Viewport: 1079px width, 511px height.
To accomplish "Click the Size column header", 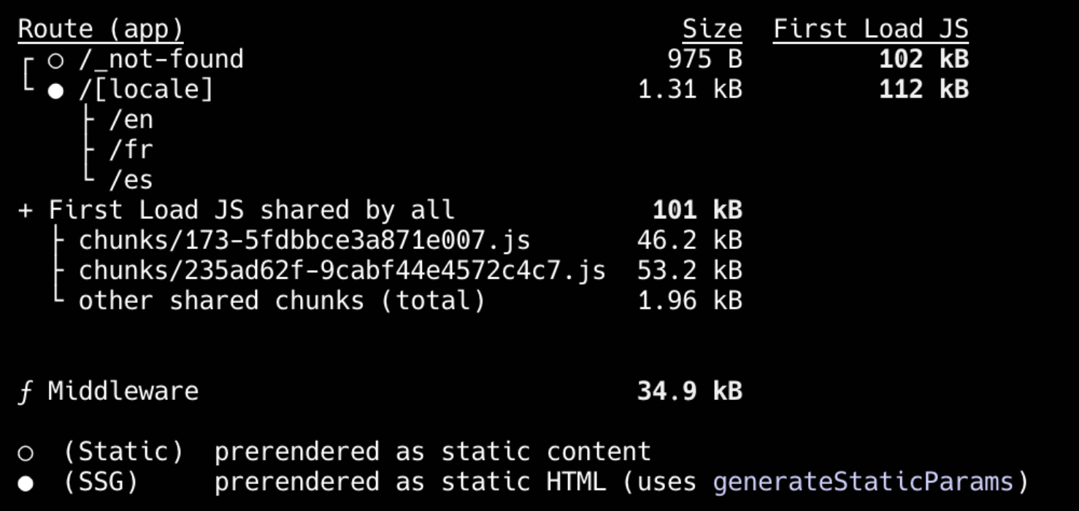I will tap(713, 30).
